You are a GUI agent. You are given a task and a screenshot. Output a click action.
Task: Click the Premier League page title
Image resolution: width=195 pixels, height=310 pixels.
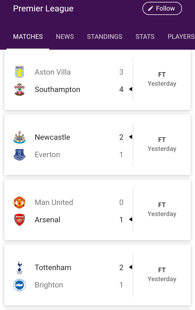(43, 8)
